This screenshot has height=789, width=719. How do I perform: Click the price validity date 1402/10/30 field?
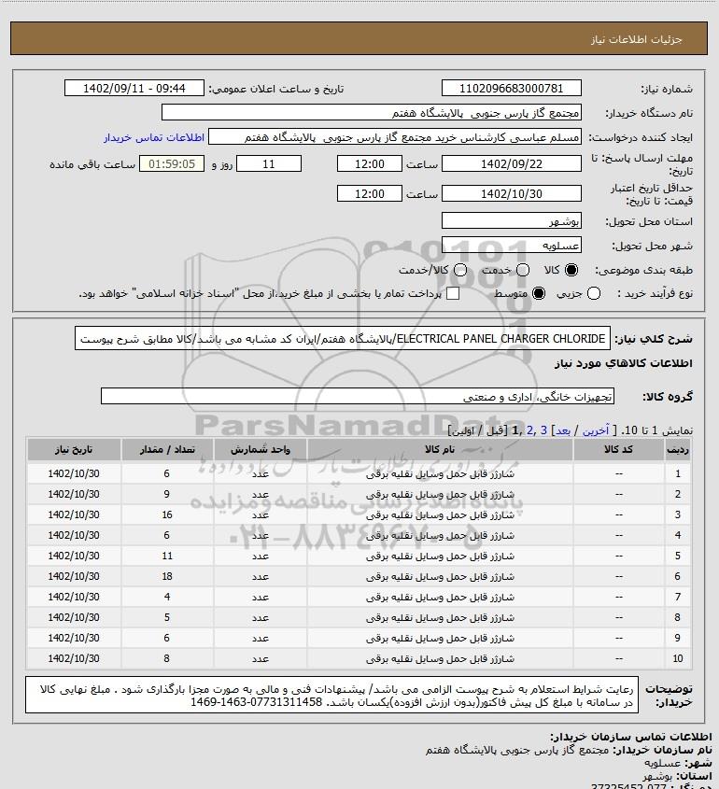[511, 193]
